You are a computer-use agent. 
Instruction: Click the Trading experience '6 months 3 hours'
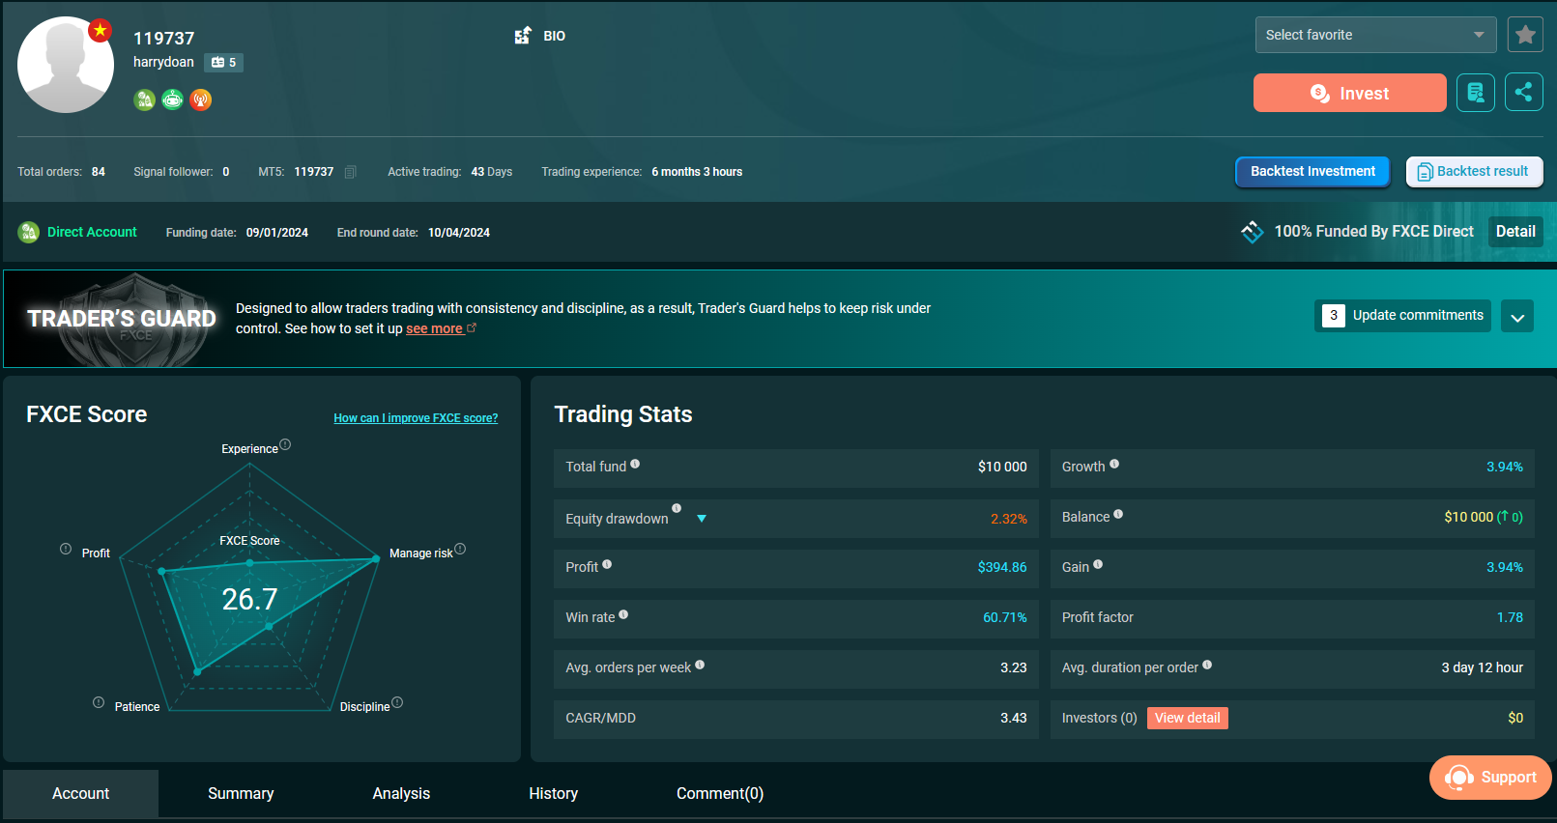(x=697, y=172)
